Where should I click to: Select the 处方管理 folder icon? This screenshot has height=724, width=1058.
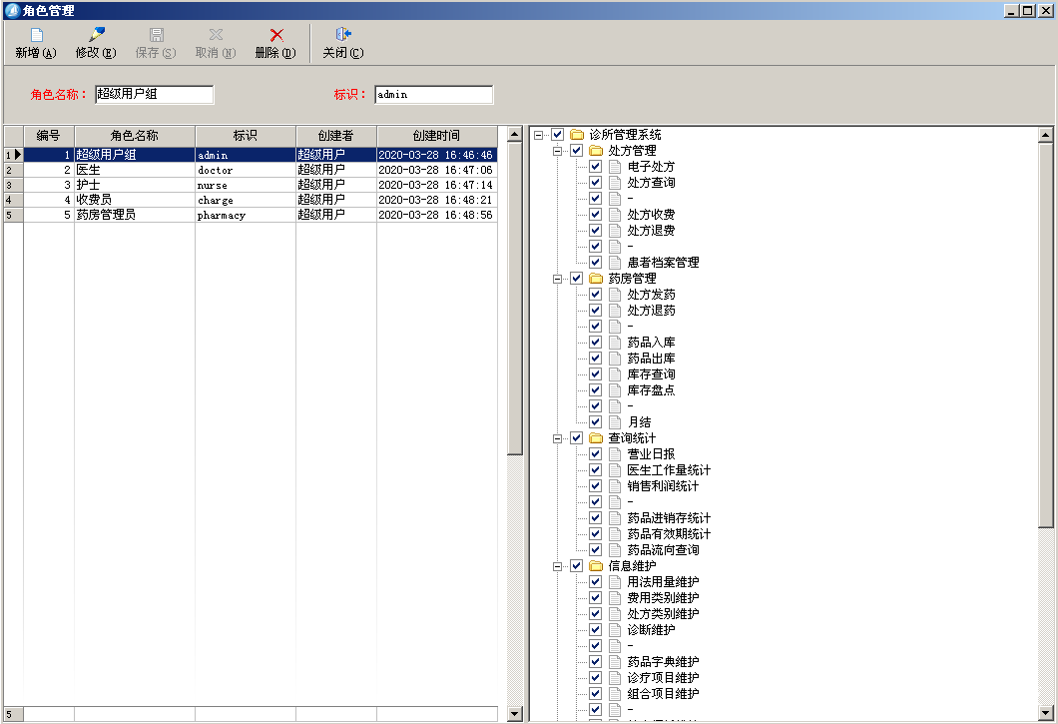click(596, 151)
